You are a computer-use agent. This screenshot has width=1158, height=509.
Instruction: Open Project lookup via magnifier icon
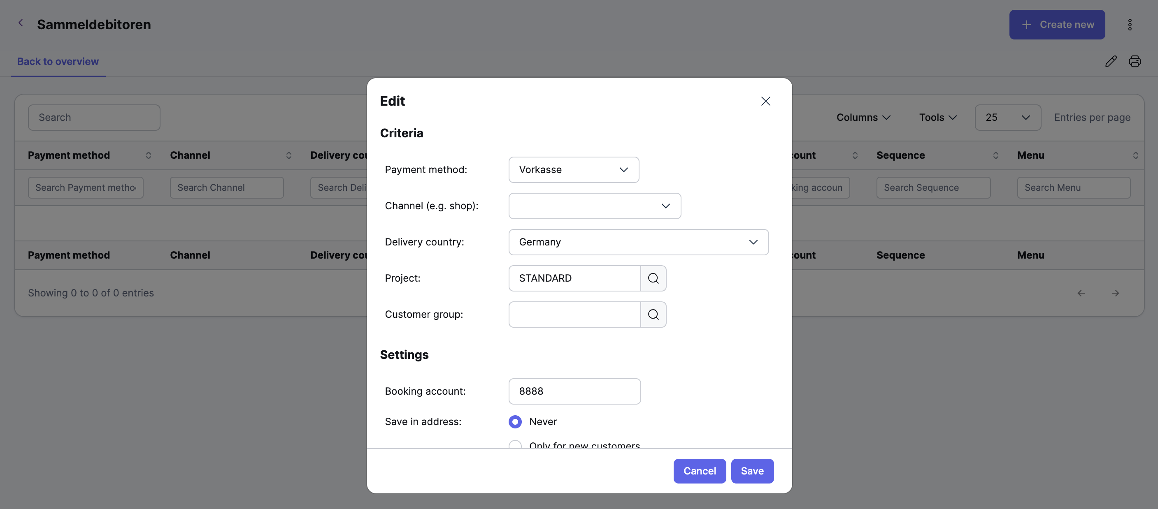[x=653, y=278]
